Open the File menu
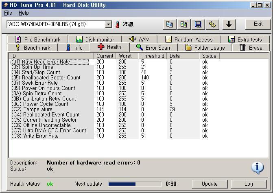The width and height of the screenshot is (273, 193). [8, 13]
